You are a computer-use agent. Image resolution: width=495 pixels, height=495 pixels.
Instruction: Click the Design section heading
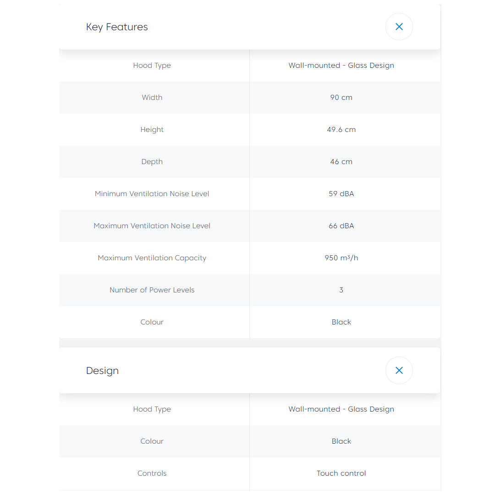click(102, 371)
